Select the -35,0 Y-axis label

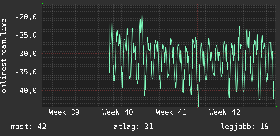tap(26, 72)
